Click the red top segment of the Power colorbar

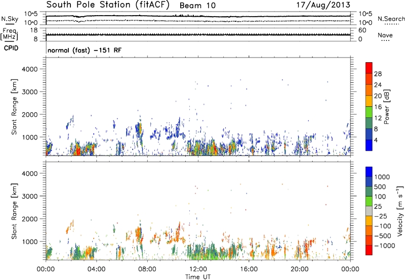click(369, 68)
